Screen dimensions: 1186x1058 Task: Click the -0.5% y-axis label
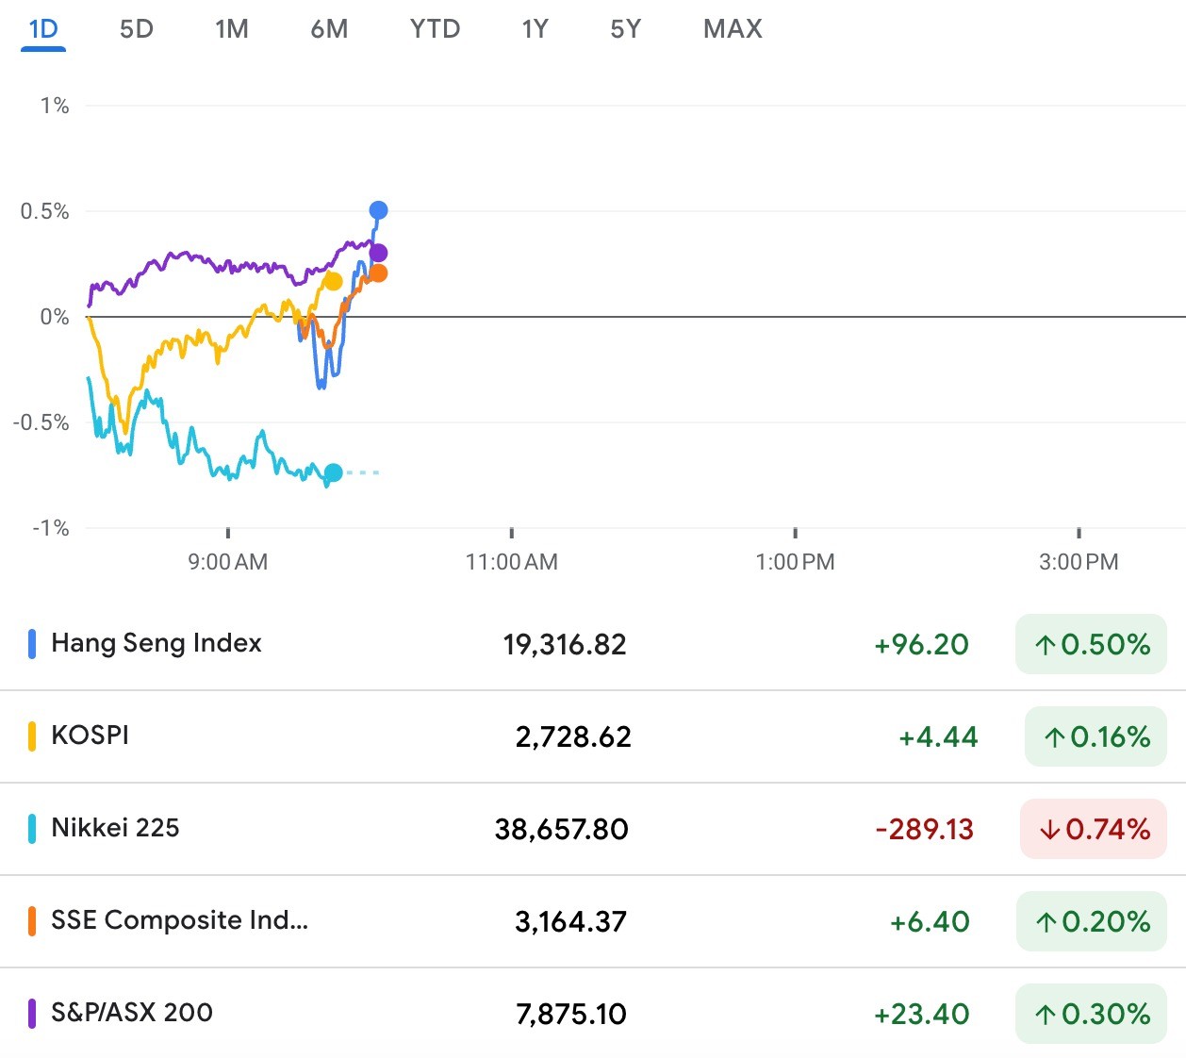click(x=41, y=422)
